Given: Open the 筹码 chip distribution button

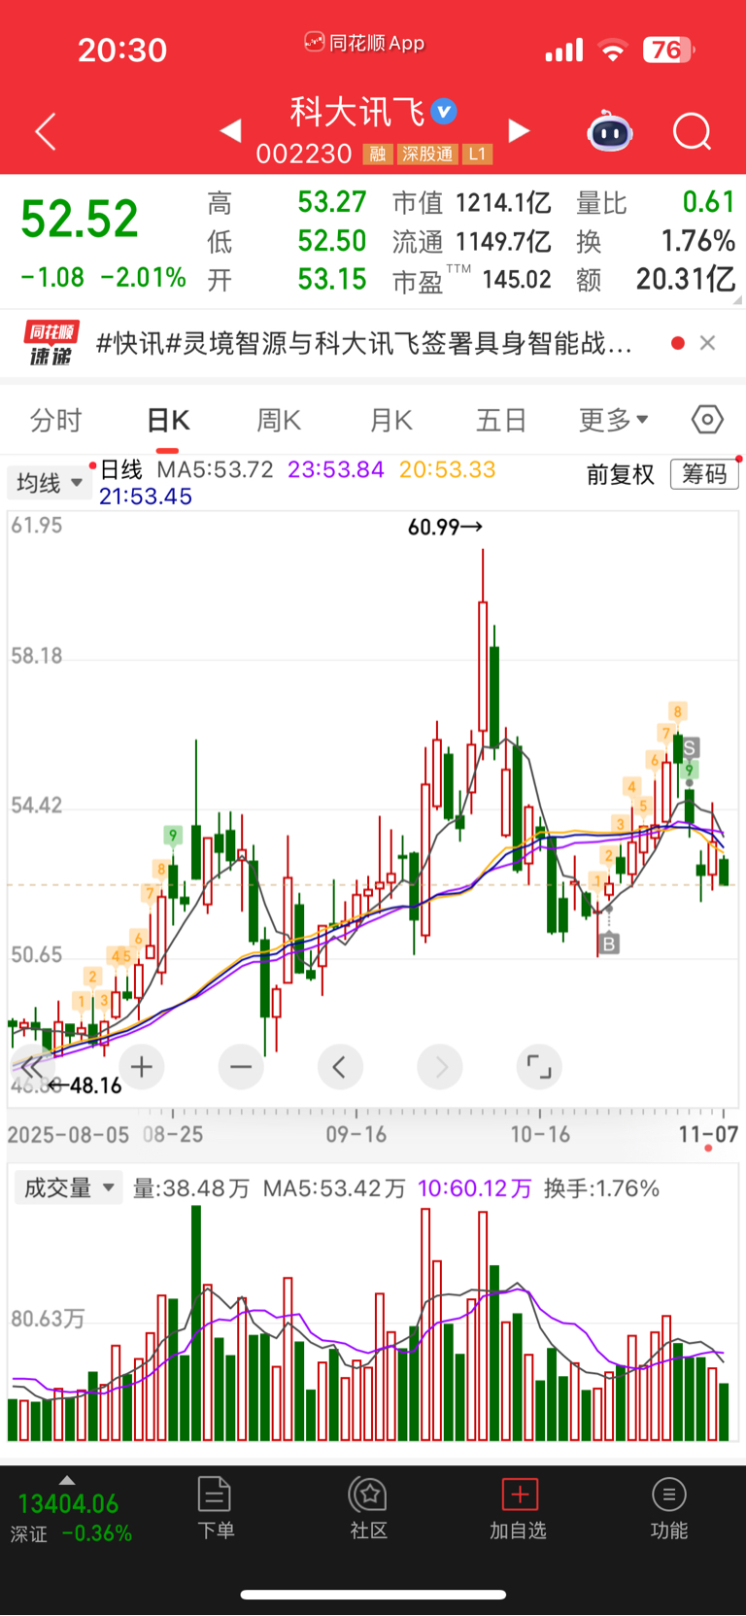Looking at the screenshot, I should (704, 474).
